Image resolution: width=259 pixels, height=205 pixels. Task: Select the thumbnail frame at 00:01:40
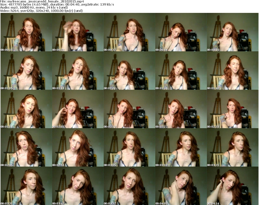[x=233, y=71]
